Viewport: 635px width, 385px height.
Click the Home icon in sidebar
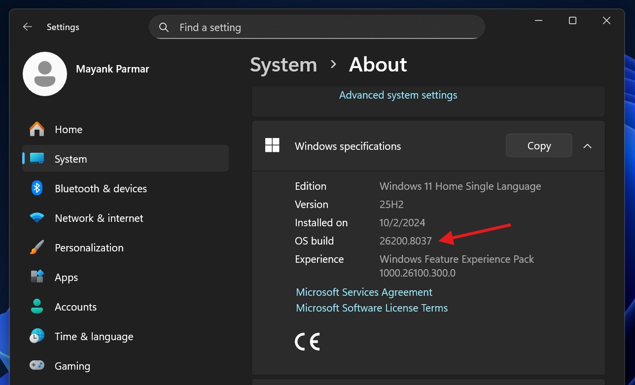coord(36,129)
